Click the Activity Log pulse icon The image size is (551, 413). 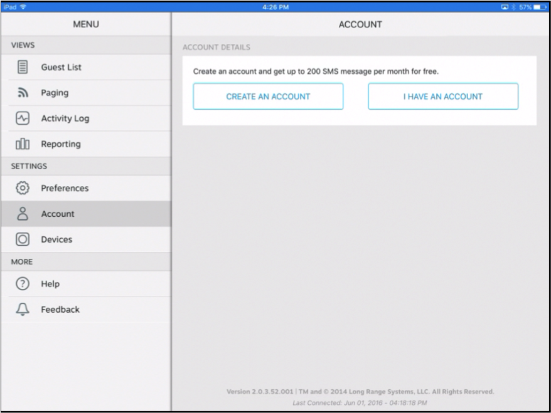coord(23,118)
